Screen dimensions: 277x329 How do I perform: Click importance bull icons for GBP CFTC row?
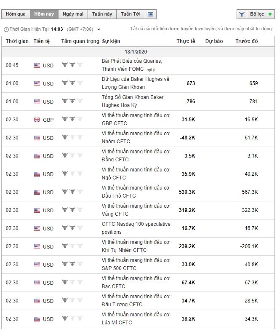(x=72, y=120)
